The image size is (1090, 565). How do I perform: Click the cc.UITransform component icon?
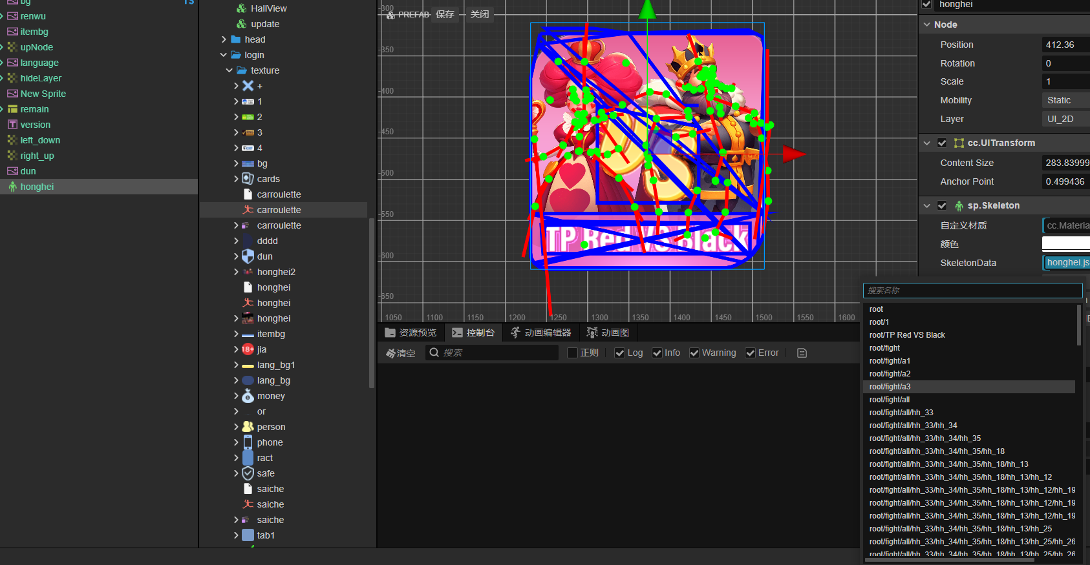[959, 143]
